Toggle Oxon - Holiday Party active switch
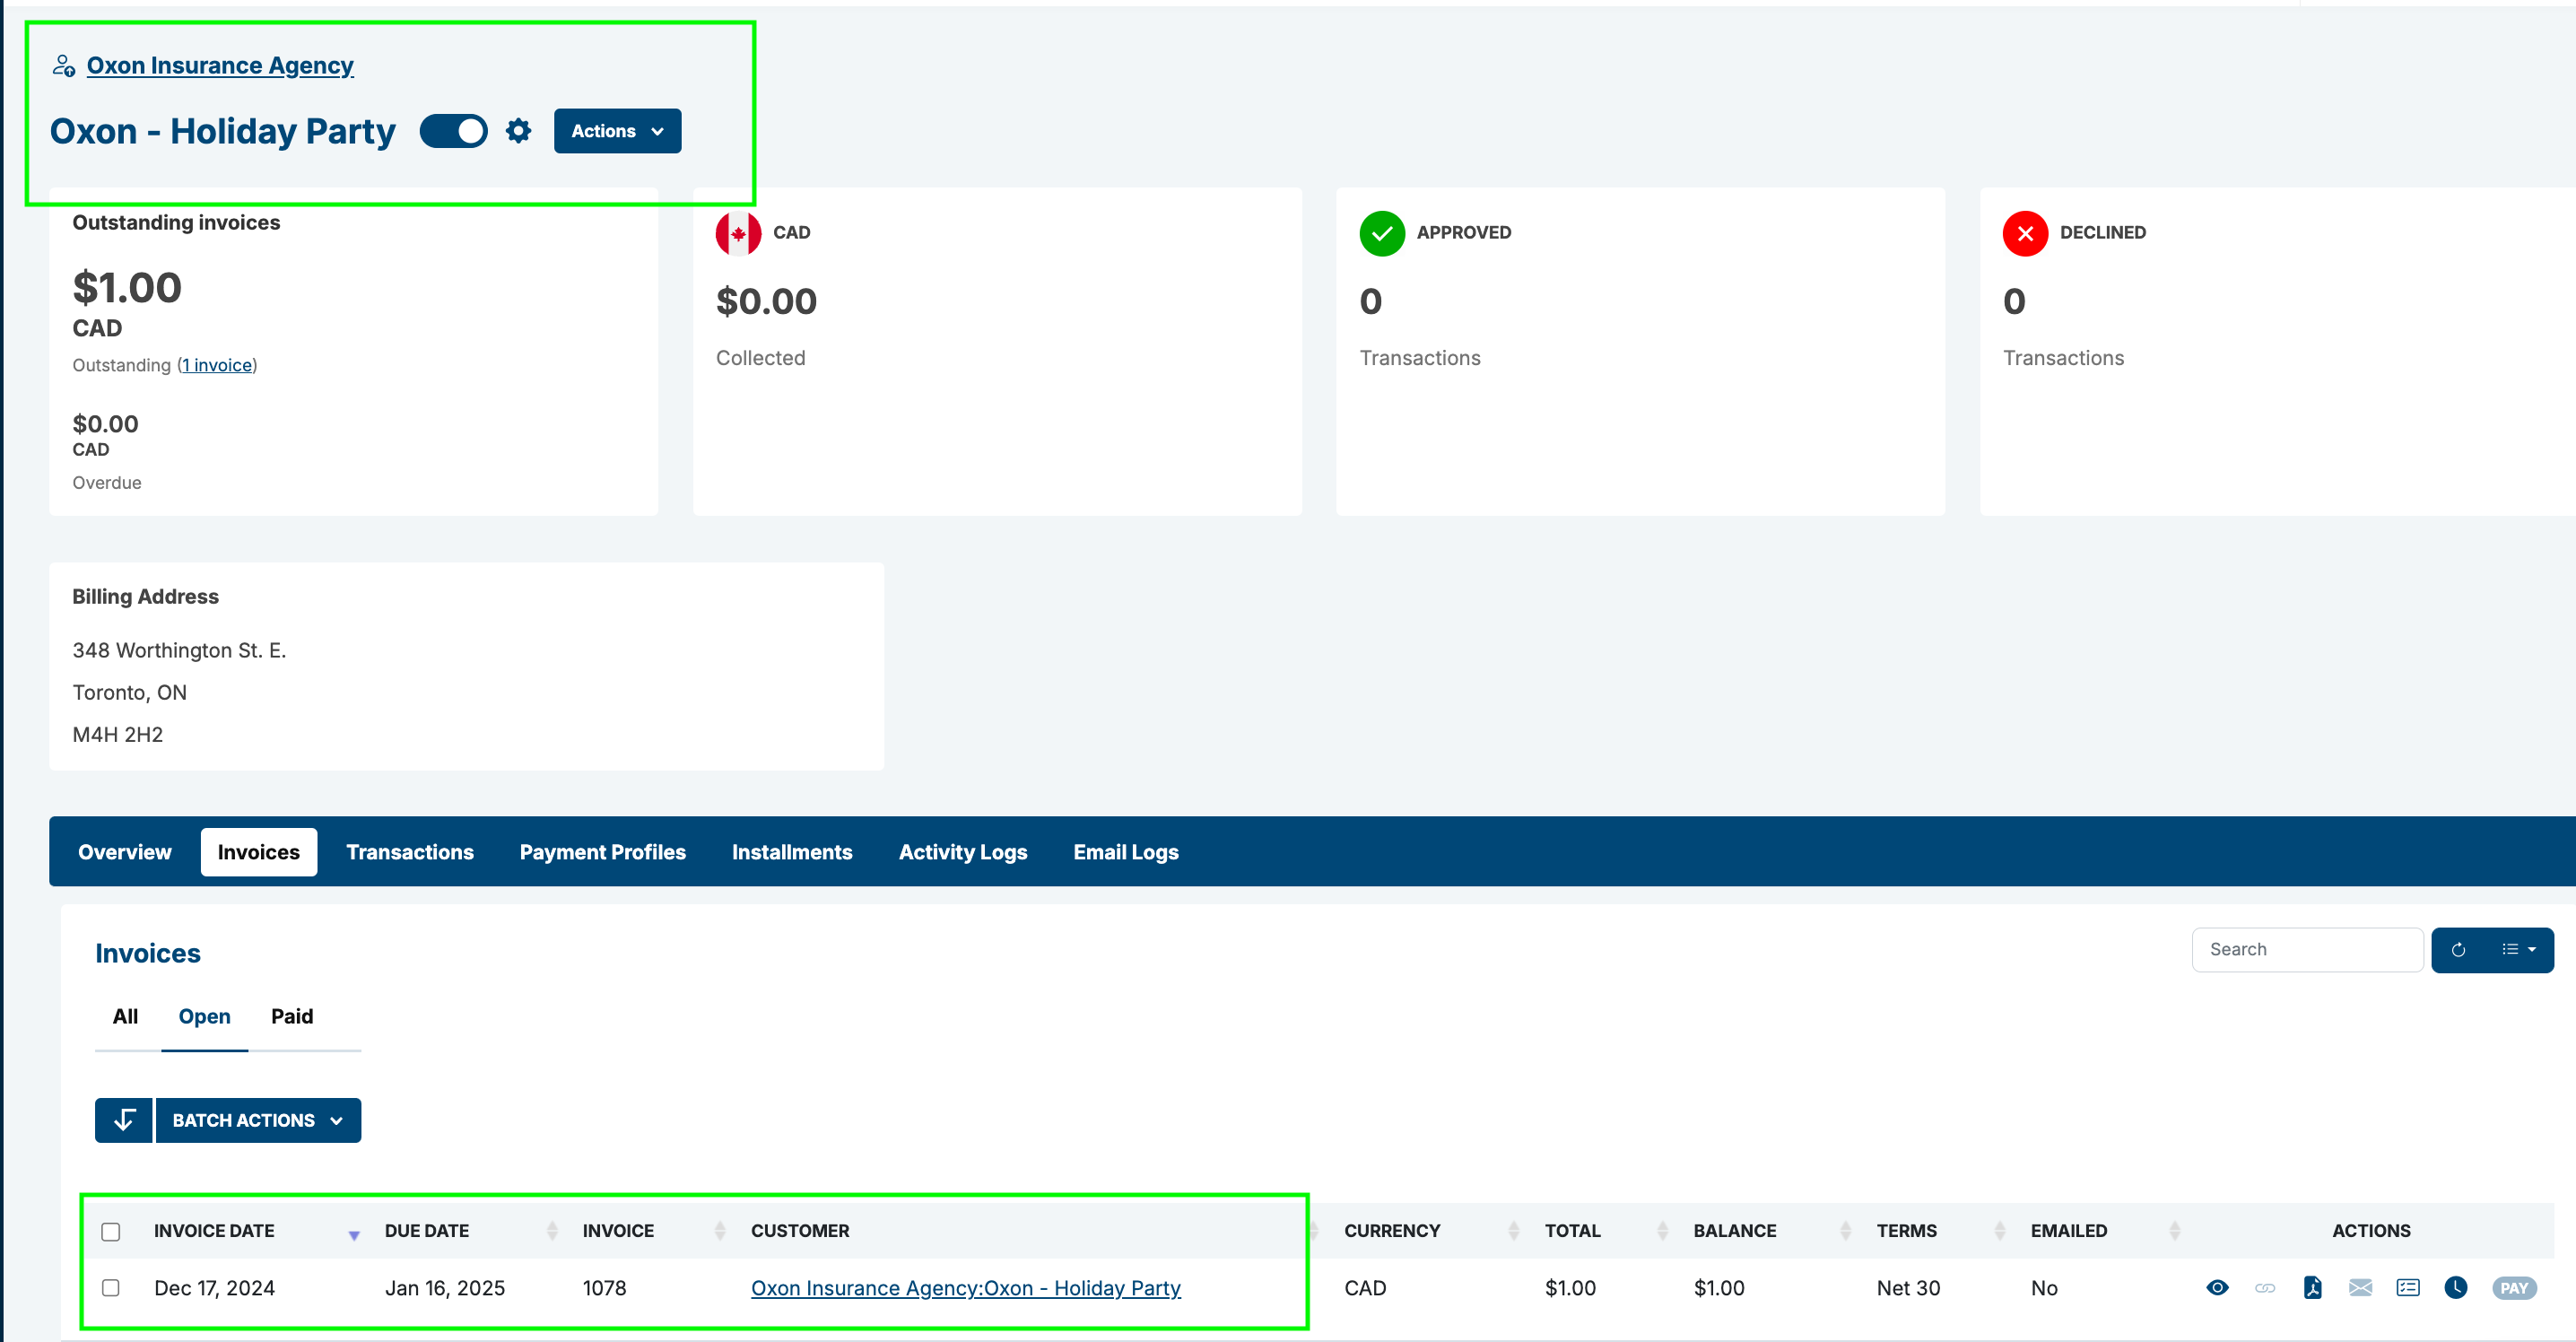Viewport: 2576px width, 1342px height. (x=453, y=130)
